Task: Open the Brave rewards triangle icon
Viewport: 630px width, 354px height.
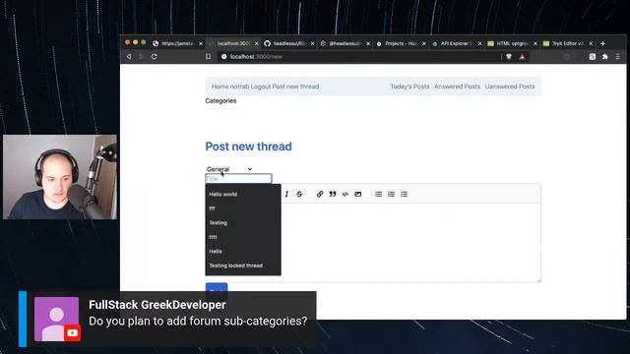Action: coord(523,57)
